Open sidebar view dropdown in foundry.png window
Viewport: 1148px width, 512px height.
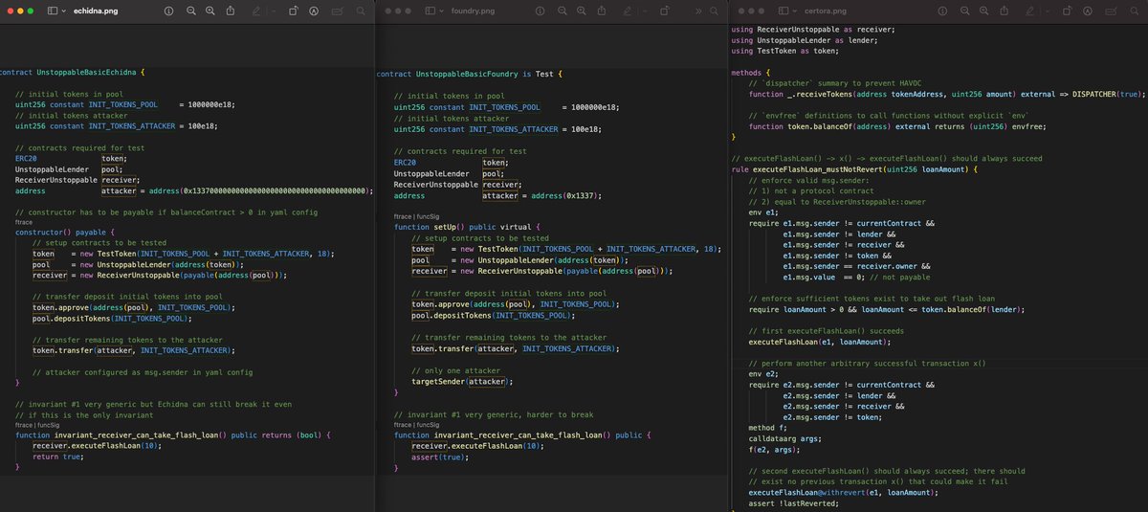coord(441,11)
